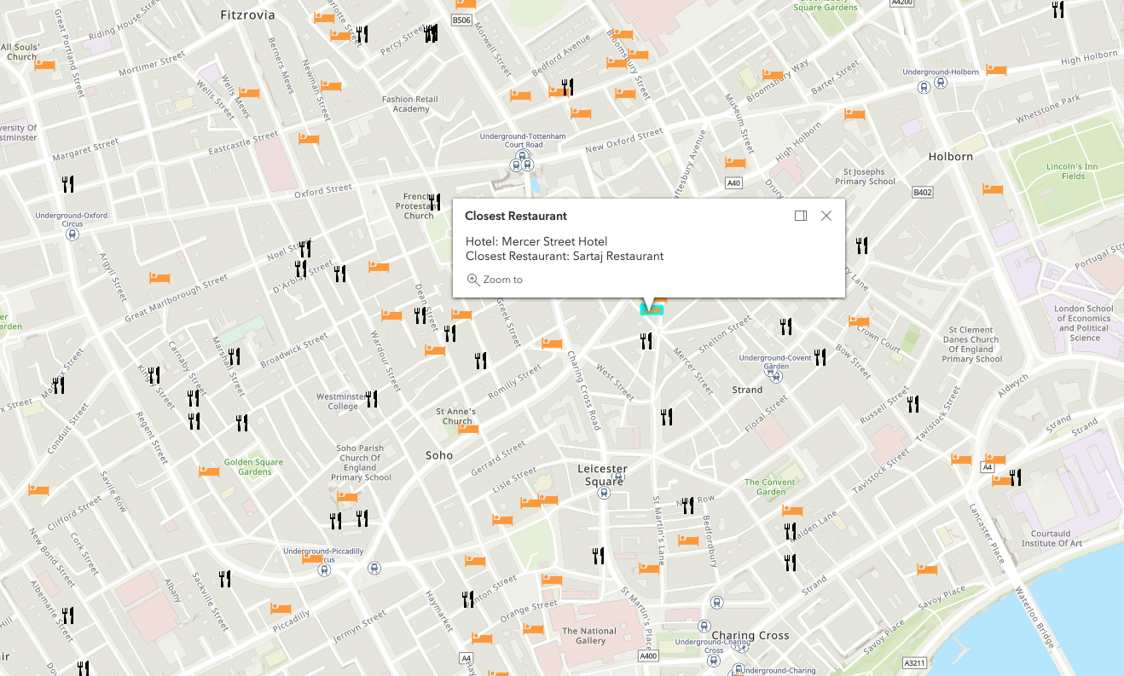This screenshot has width=1124, height=676.
Task: Select hotel marker on Savoy Place
Action: (927, 569)
